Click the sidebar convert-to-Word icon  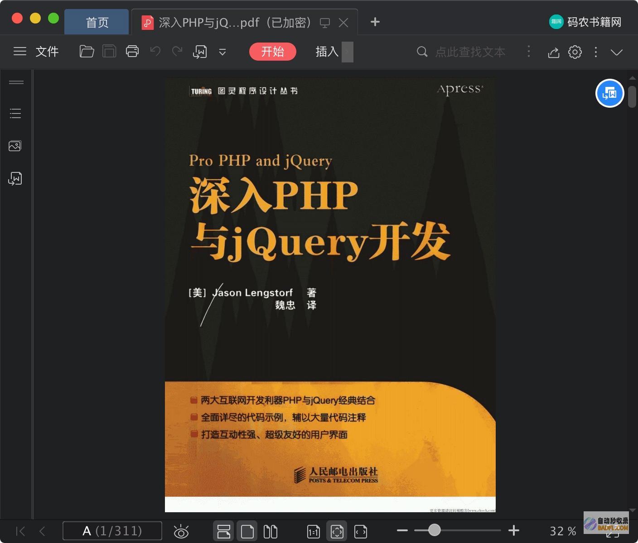pyautogui.click(x=15, y=179)
